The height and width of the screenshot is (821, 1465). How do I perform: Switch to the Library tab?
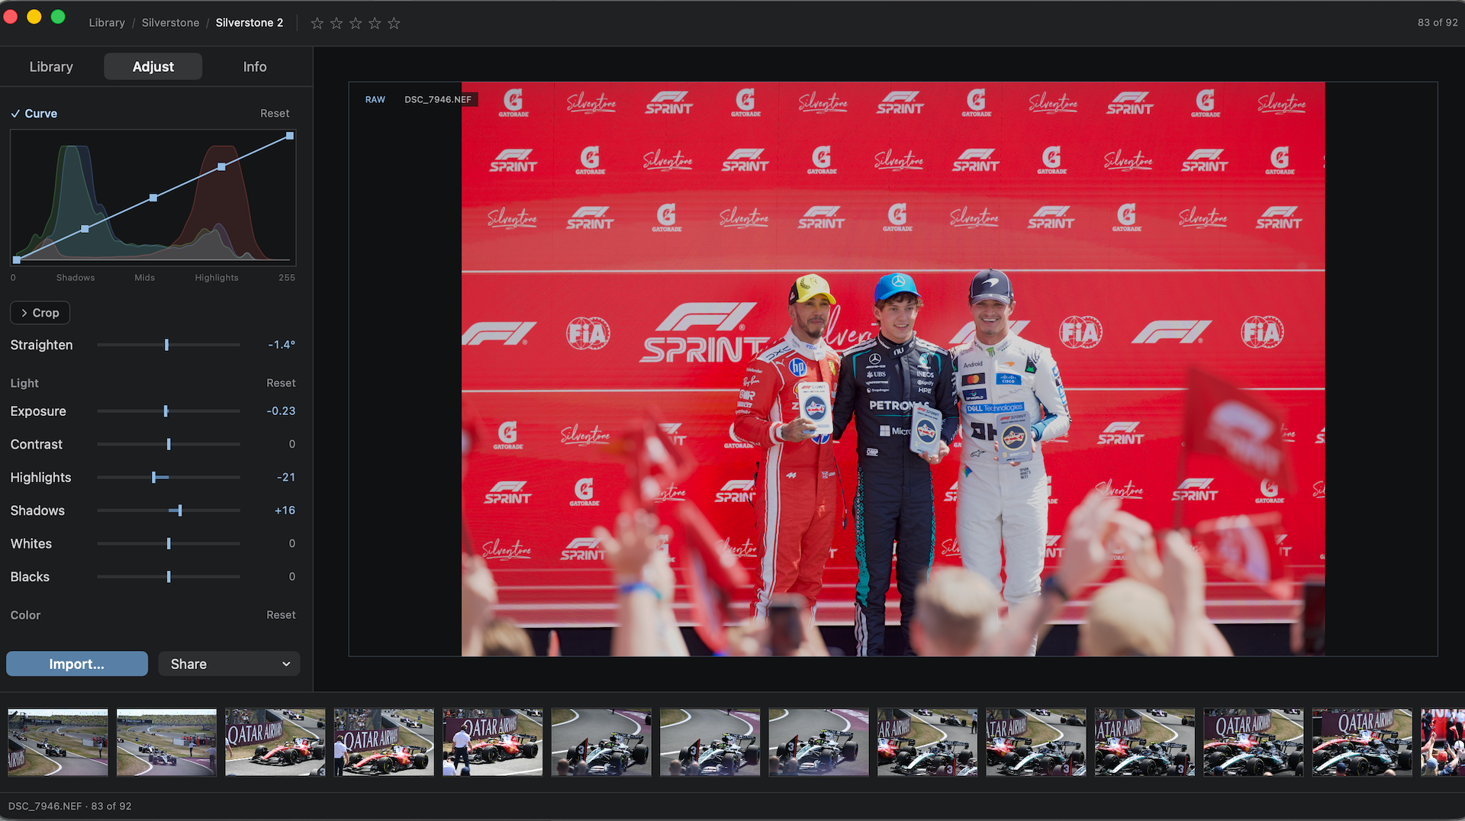click(x=51, y=66)
